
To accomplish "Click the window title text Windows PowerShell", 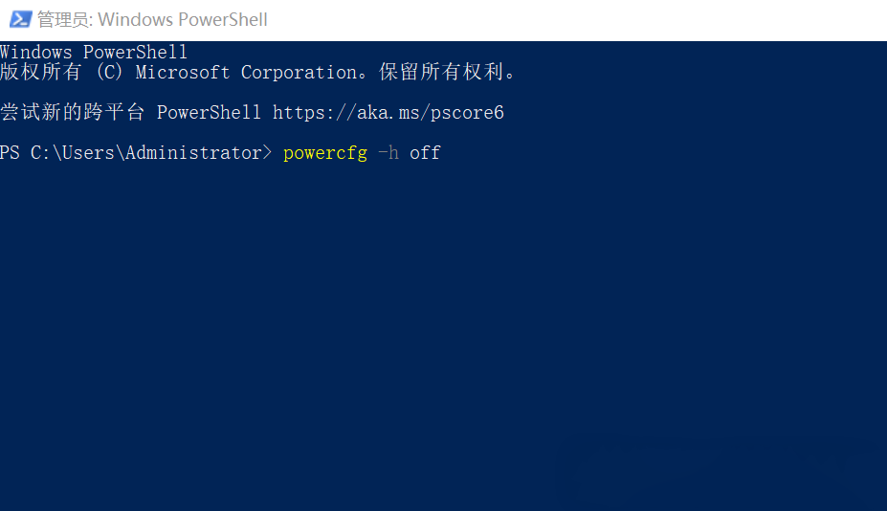I will [182, 19].
